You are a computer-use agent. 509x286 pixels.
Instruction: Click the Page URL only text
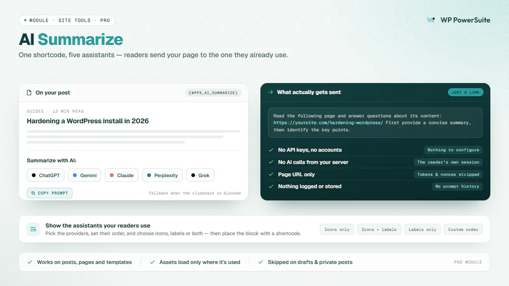(296, 174)
